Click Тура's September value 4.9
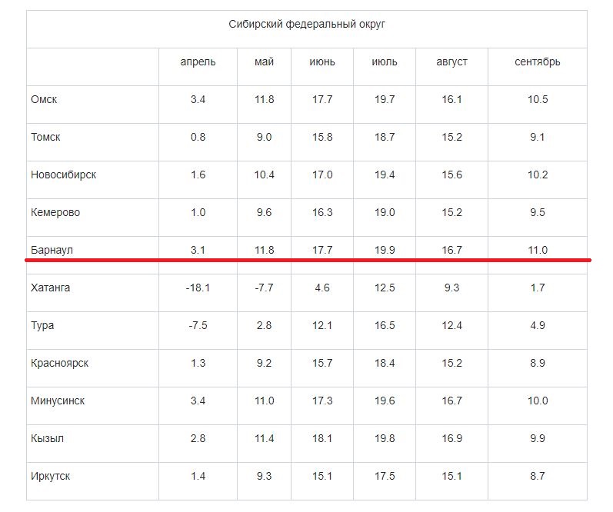The image size is (613, 512). (537, 325)
